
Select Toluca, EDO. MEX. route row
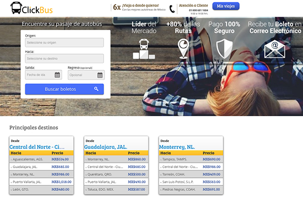click(116, 189)
